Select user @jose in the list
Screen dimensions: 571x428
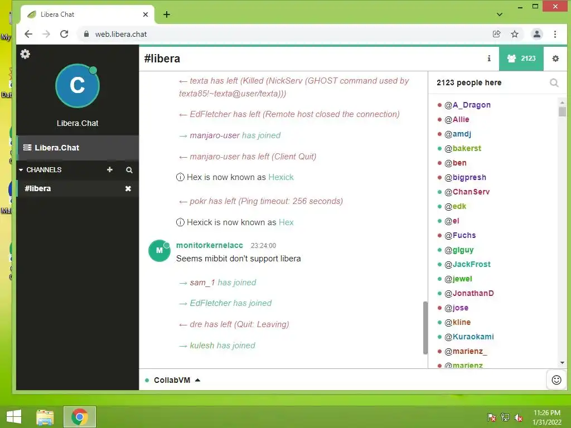coord(456,308)
